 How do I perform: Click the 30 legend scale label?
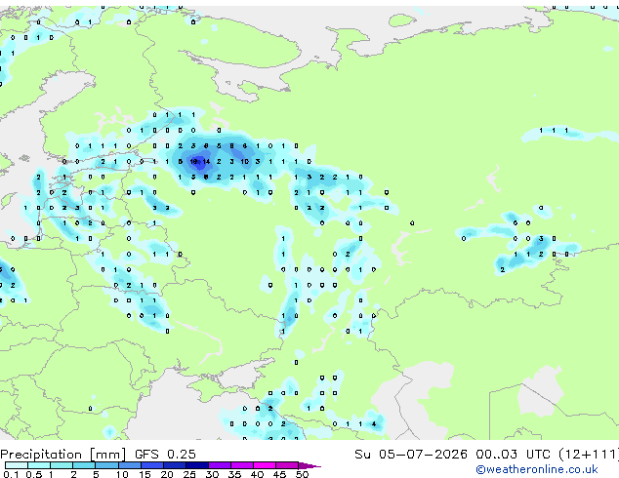212,474
